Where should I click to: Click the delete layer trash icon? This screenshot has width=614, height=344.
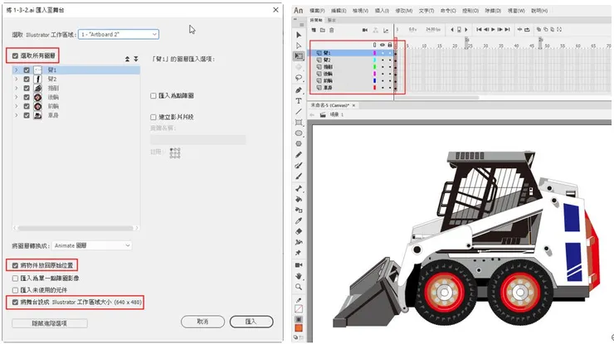[332, 30]
